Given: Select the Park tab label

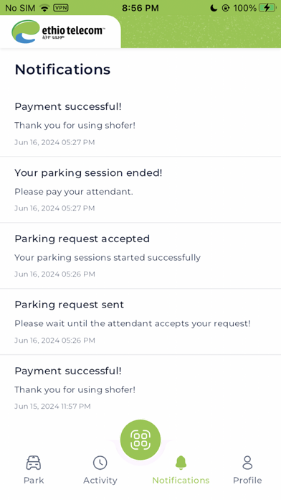Looking at the screenshot, I should click(x=34, y=480).
